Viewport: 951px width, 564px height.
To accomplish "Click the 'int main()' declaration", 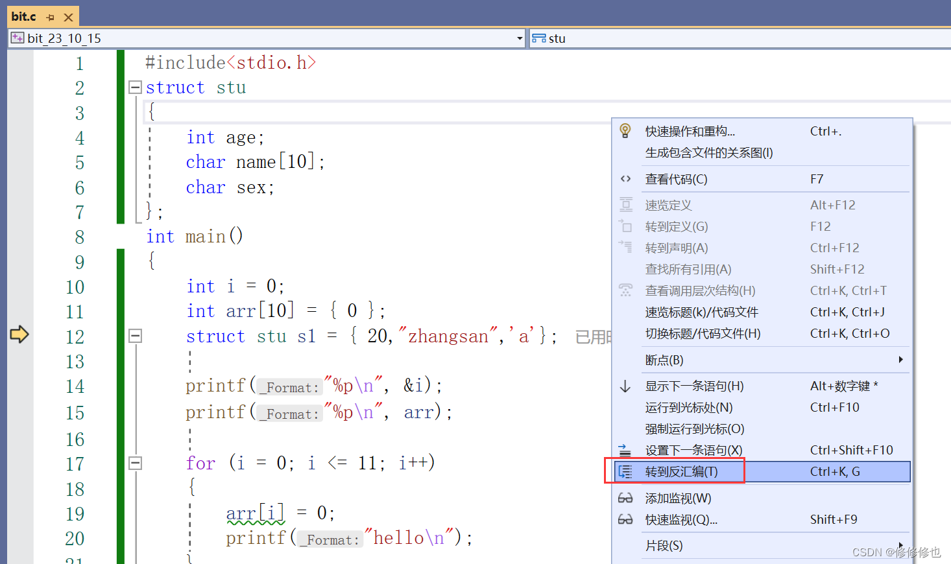I will pos(195,237).
